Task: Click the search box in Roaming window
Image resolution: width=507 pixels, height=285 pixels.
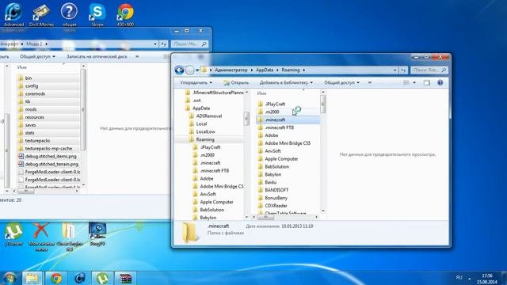Action: pyautogui.click(x=429, y=70)
